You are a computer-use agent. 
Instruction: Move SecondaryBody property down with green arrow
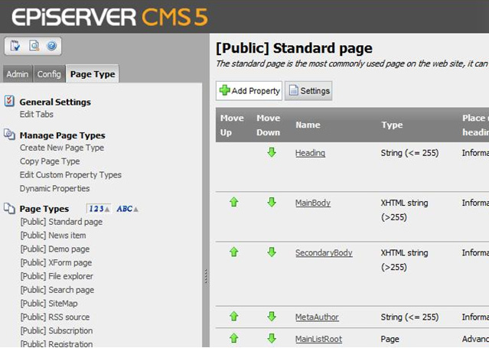[271, 252]
